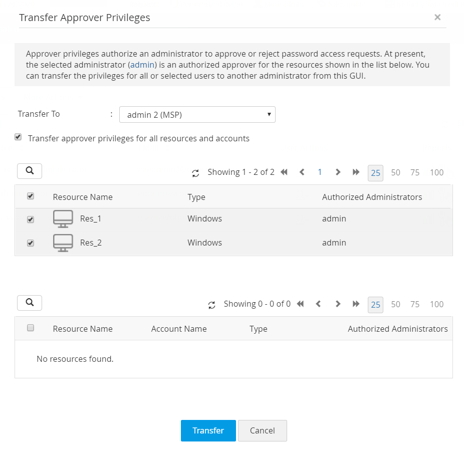
Task: Go to the next page of resources
Action: pos(338,172)
